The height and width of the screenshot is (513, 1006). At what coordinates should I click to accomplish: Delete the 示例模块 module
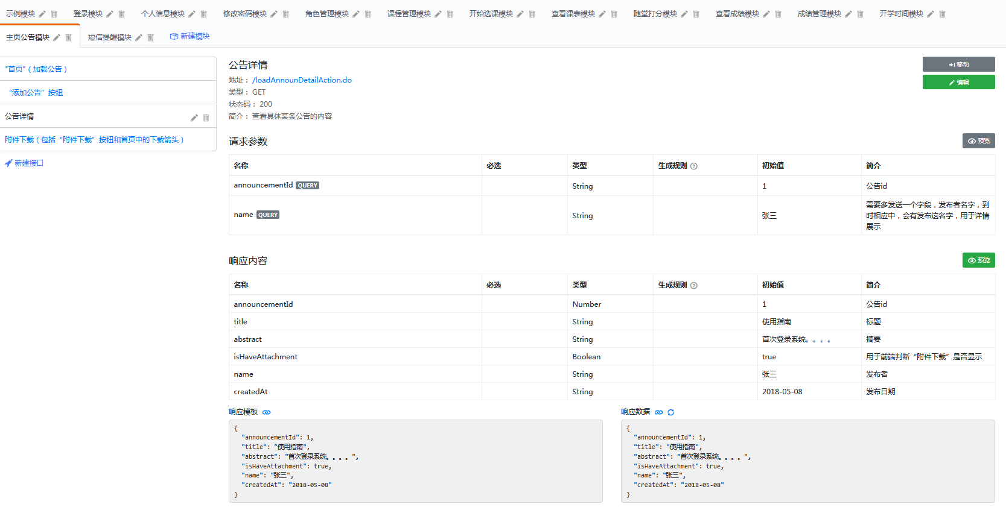click(x=54, y=14)
